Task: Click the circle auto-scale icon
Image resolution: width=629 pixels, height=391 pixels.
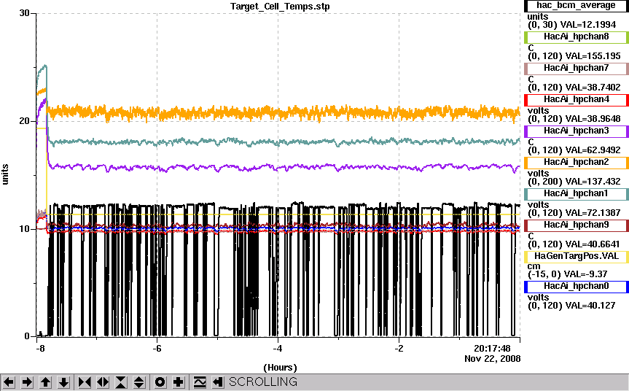Action: [160, 382]
